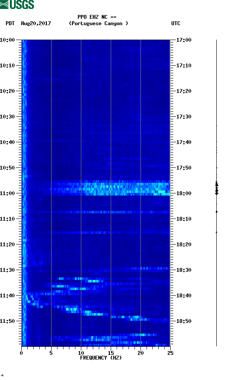The height and width of the screenshot is (380, 235).
Task: Click the USGS logo
Action: [17, 4]
